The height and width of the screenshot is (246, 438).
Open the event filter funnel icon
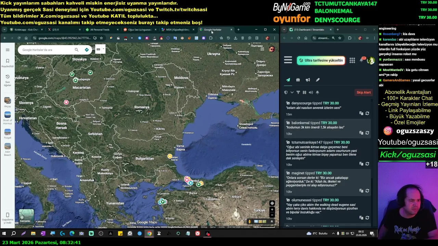[x=298, y=93]
